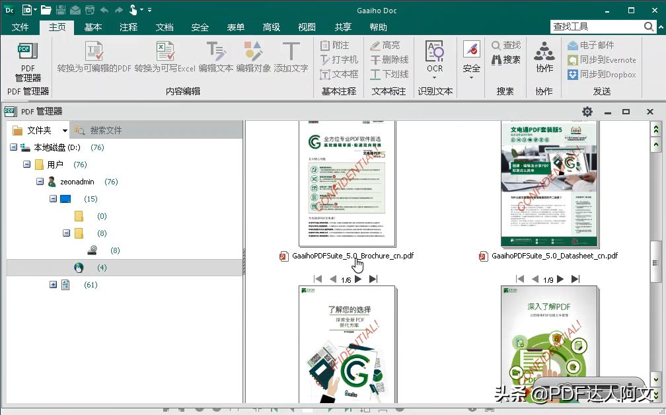Select the 编辑文本 tool
This screenshot has width=666, height=415.
point(216,57)
